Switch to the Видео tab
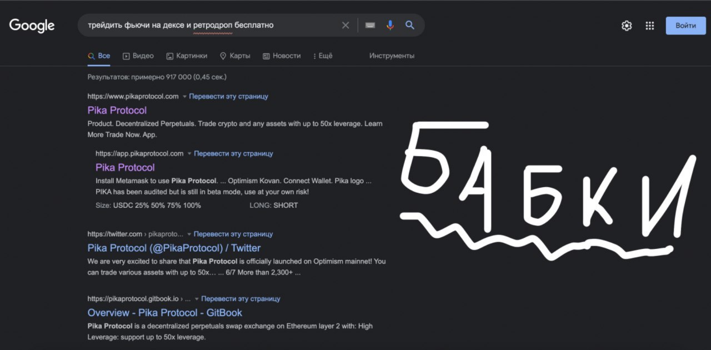 (x=138, y=56)
